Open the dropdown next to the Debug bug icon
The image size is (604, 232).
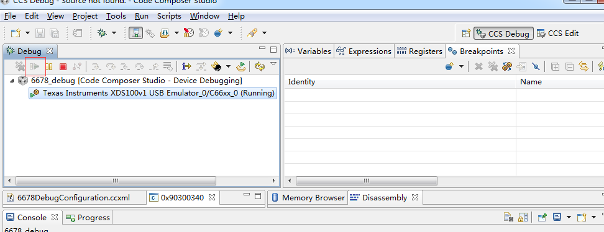[x=114, y=33]
